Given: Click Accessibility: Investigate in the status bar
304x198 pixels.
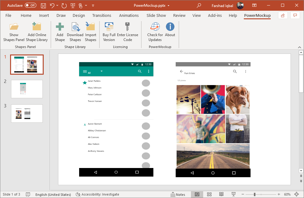Looking at the screenshot, I should (97, 194).
